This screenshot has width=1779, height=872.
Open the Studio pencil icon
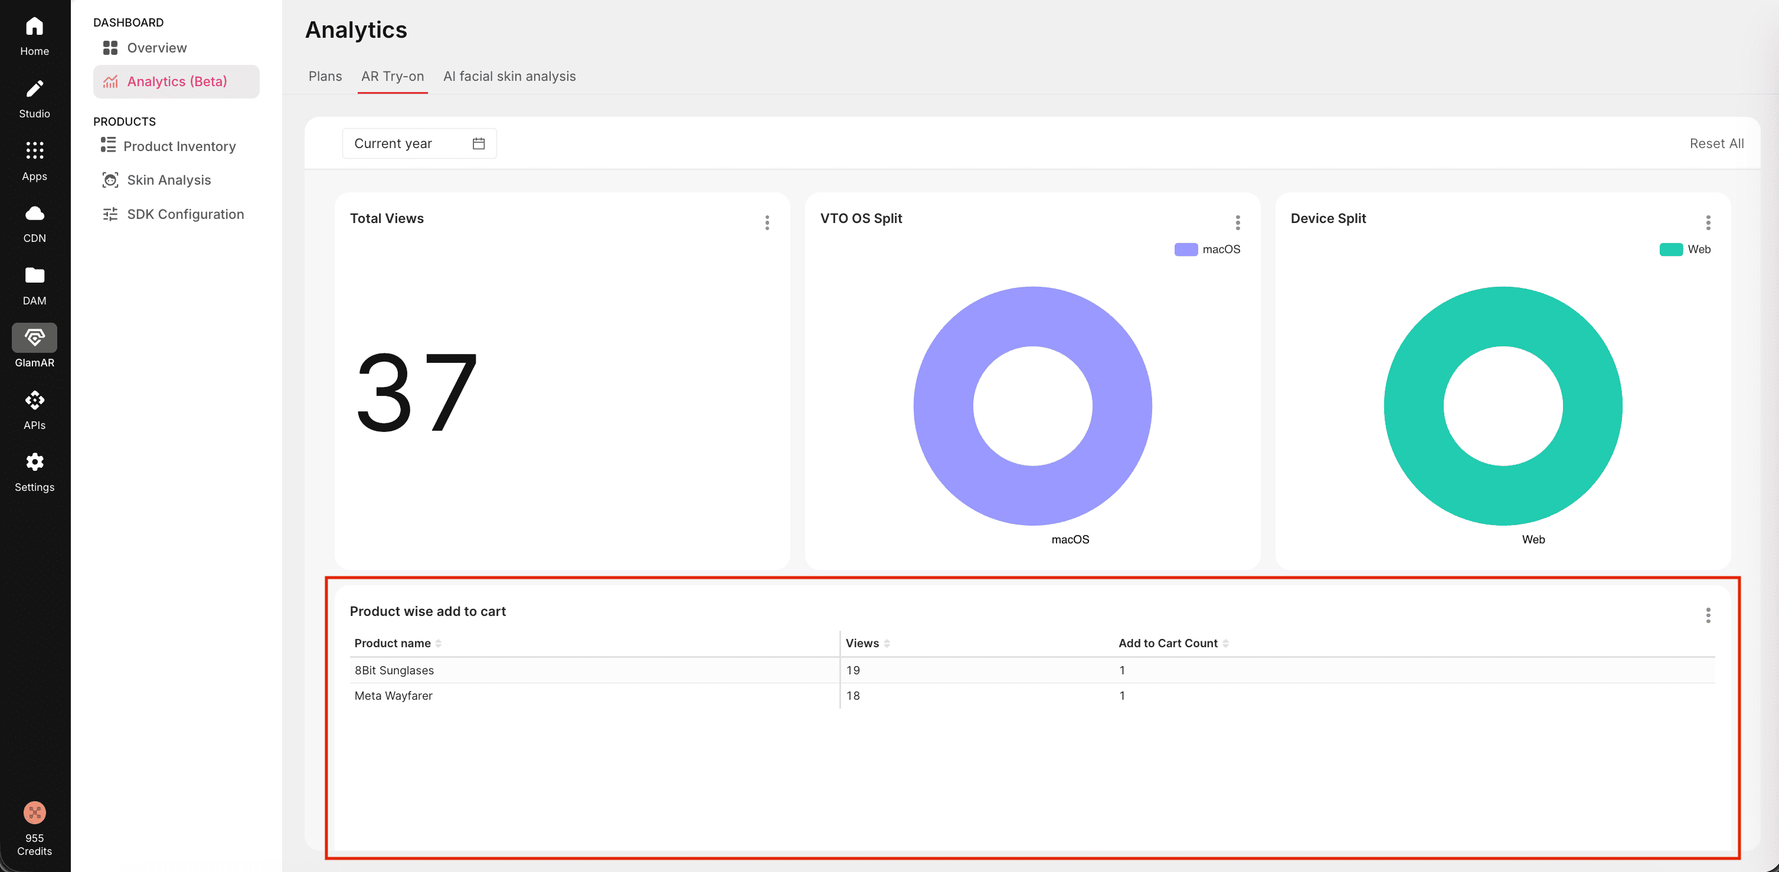point(35,89)
